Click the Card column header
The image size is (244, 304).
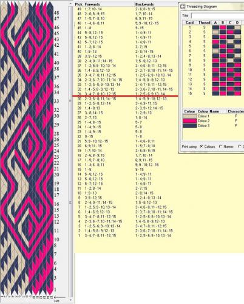click(x=190, y=22)
